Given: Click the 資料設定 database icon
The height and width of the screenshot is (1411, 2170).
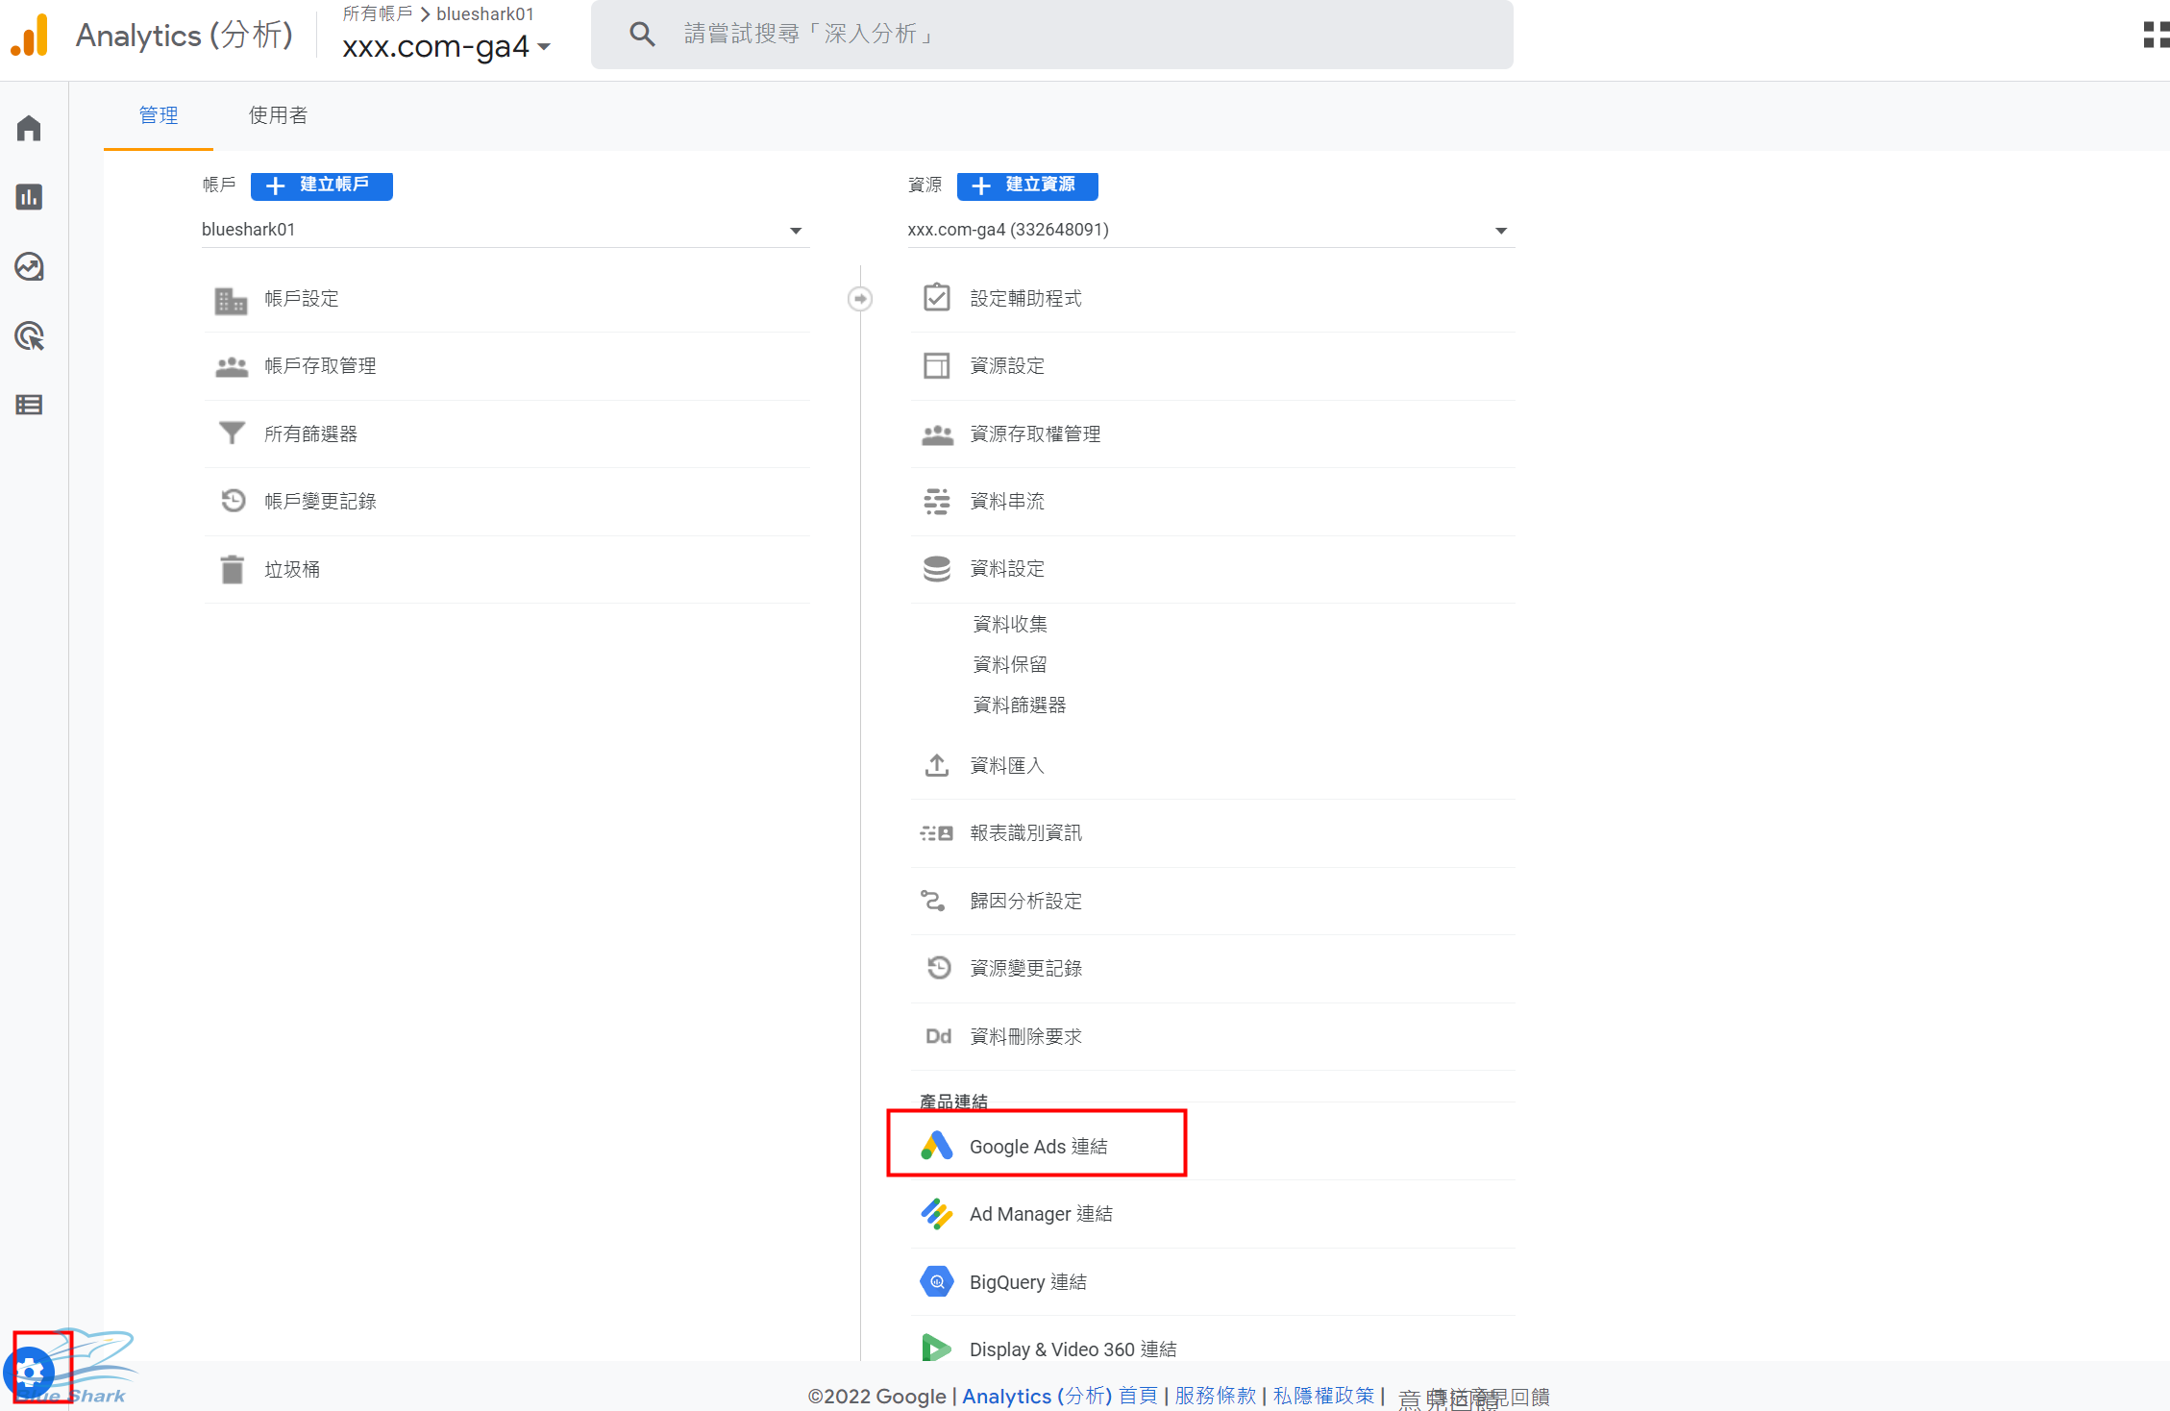Looking at the screenshot, I should point(937,568).
